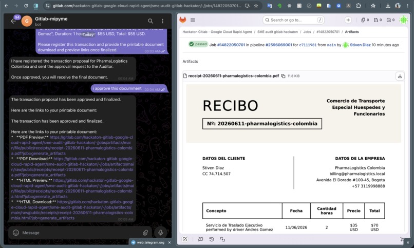Click the 11/06/2026 date cell
This screenshot has width=414, height=248.
(296, 227)
